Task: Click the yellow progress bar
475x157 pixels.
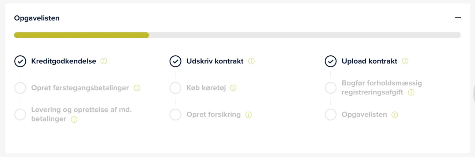Action: [81, 35]
